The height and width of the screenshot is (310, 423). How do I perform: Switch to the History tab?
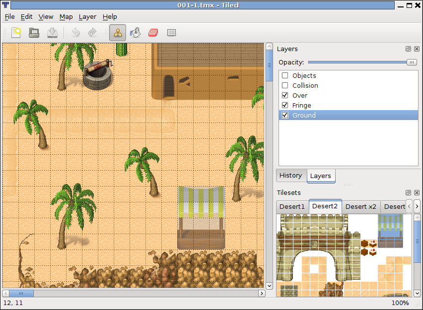pyautogui.click(x=290, y=176)
